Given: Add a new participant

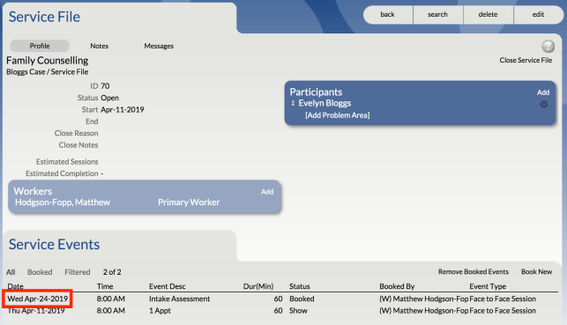Looking at the screenshot, I should click(543, 92).
